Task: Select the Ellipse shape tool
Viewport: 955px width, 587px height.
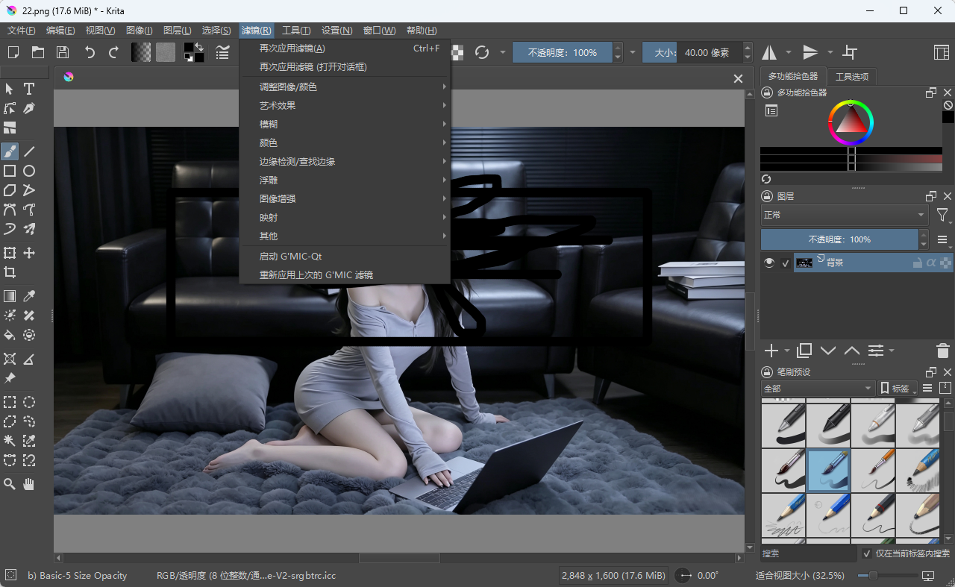Action: (x=29, y=171)
